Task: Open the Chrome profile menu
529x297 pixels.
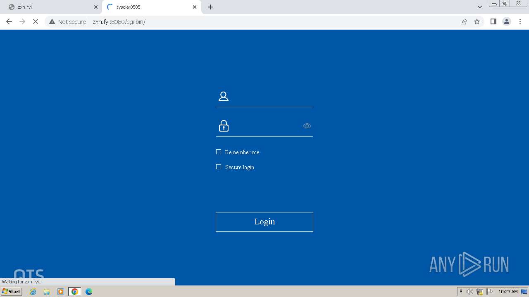Action: (507, 21)
